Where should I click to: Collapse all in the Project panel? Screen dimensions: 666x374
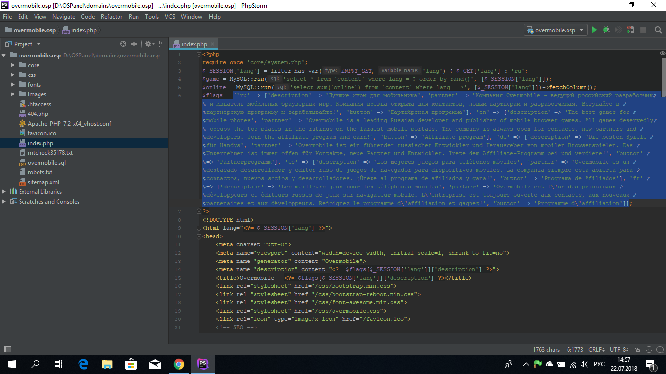(134, 44)
